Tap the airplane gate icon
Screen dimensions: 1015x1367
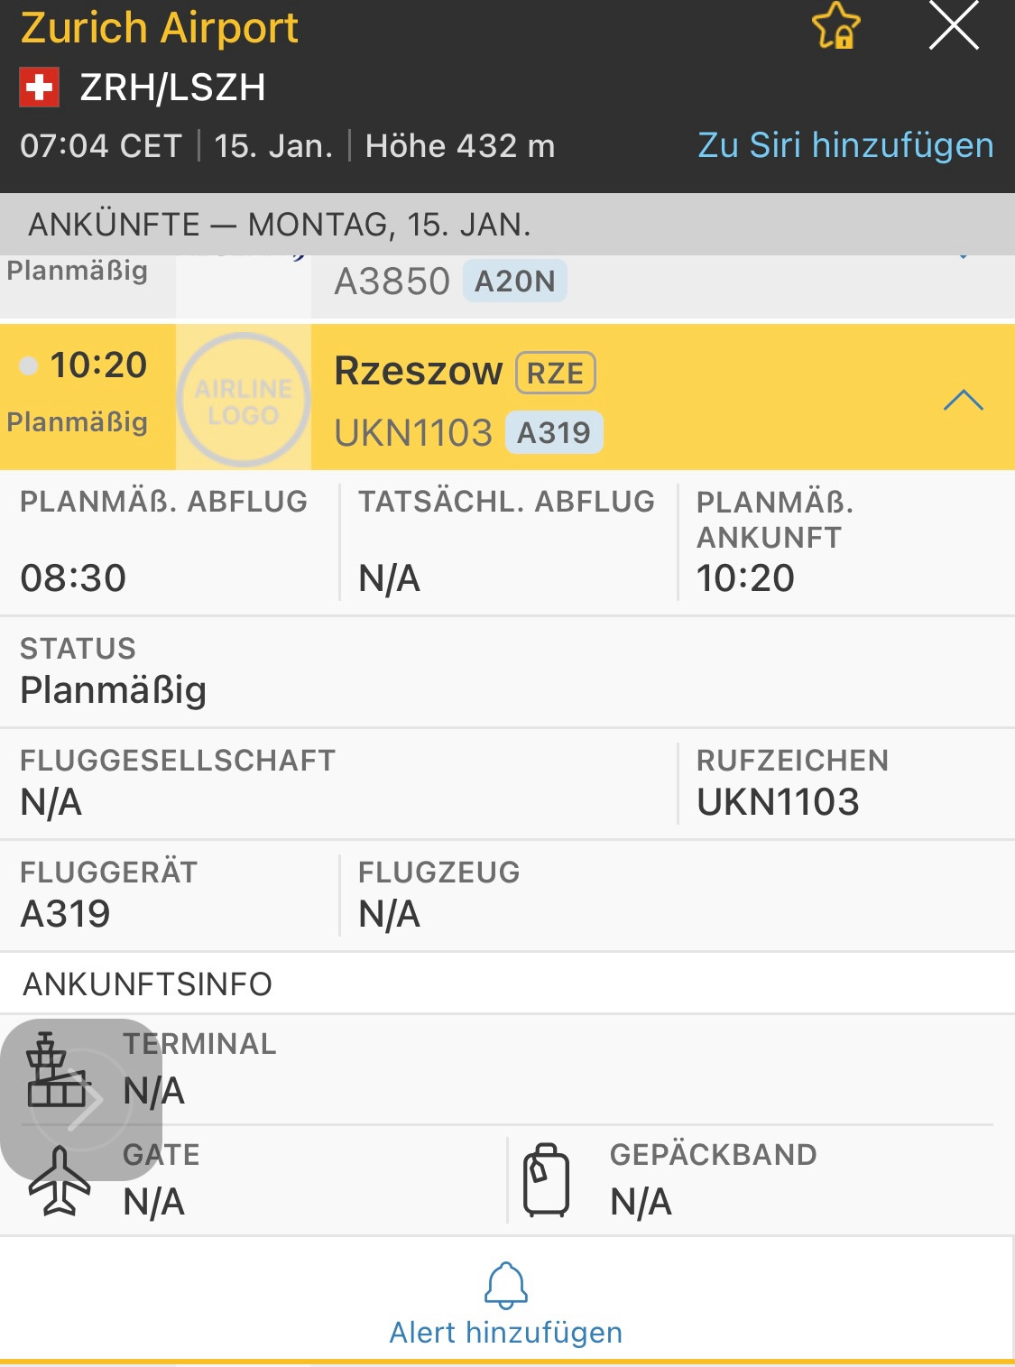(60, 1180)
